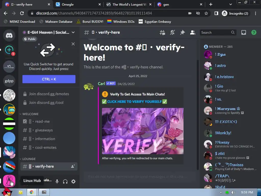Toggle microphone mute in user panel
Viewport: 261px width, 196px height.
57,181
